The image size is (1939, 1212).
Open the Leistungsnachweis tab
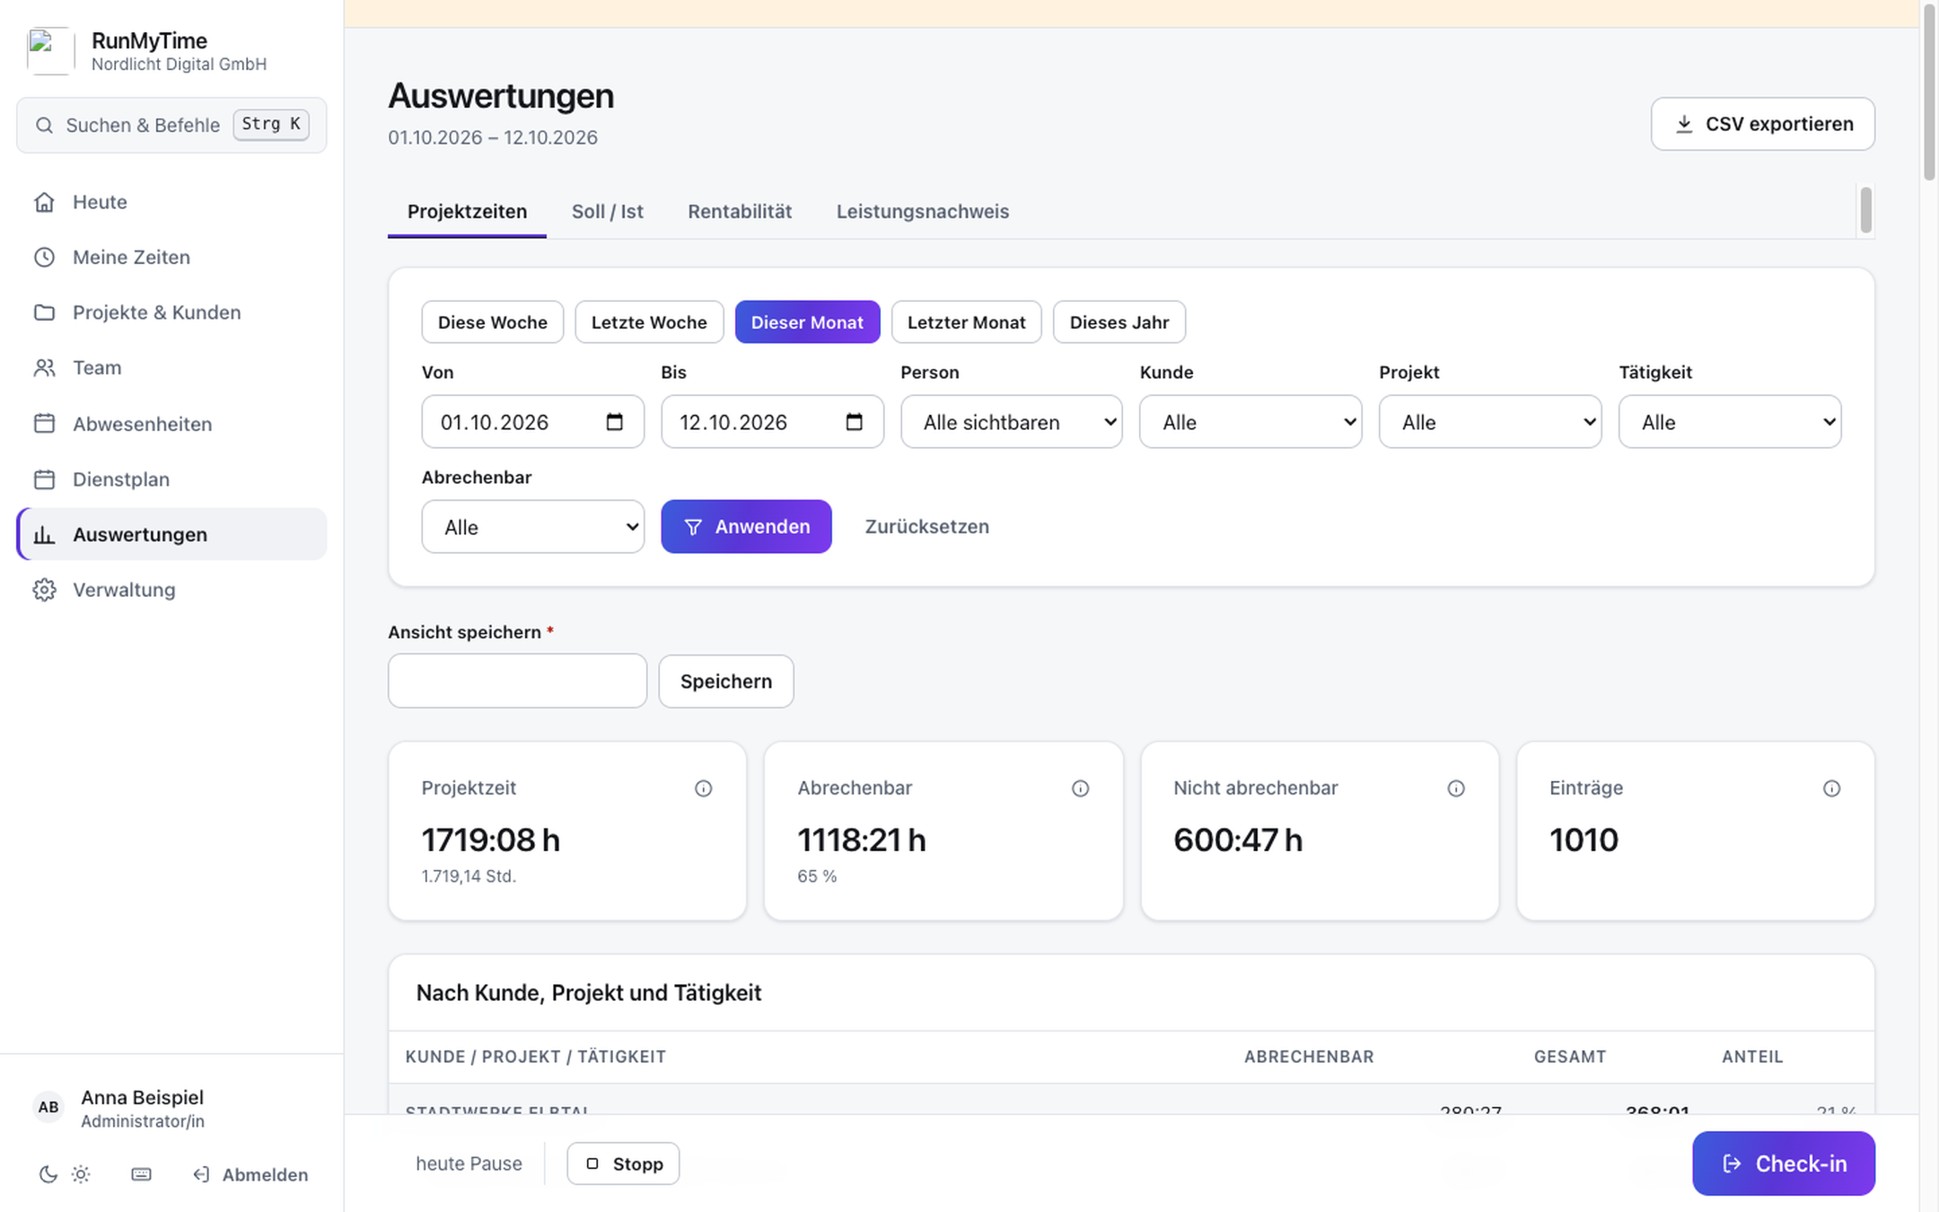(923, 212)
